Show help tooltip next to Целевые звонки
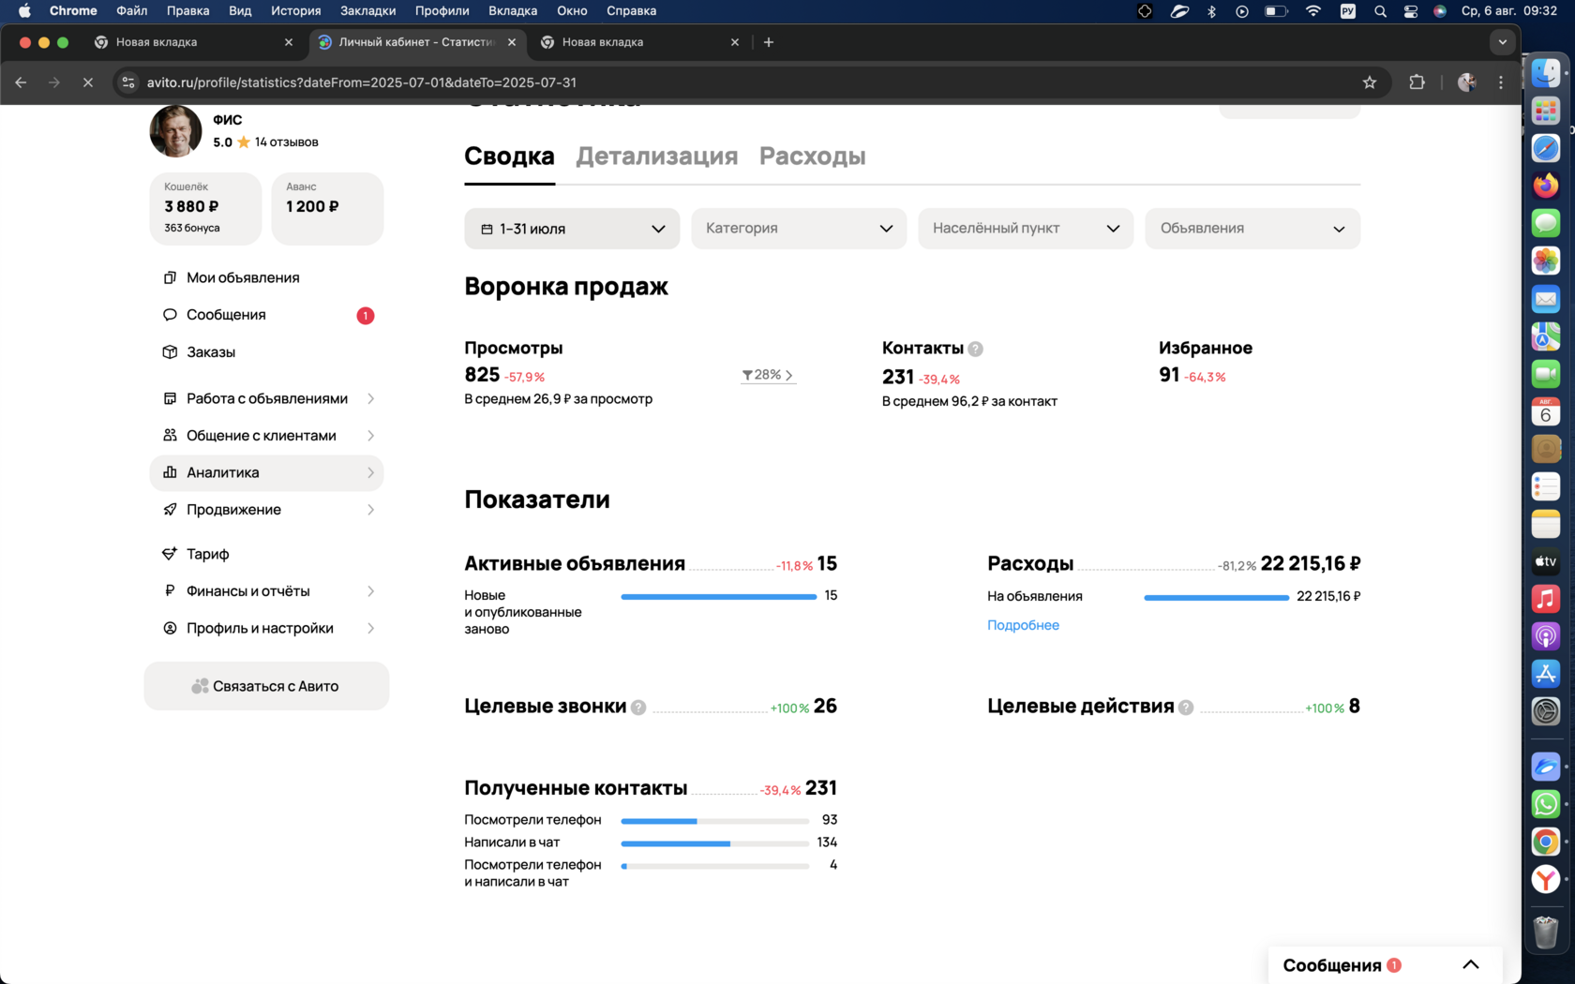This screenshot has height=984, width=1575. point(638,708)
